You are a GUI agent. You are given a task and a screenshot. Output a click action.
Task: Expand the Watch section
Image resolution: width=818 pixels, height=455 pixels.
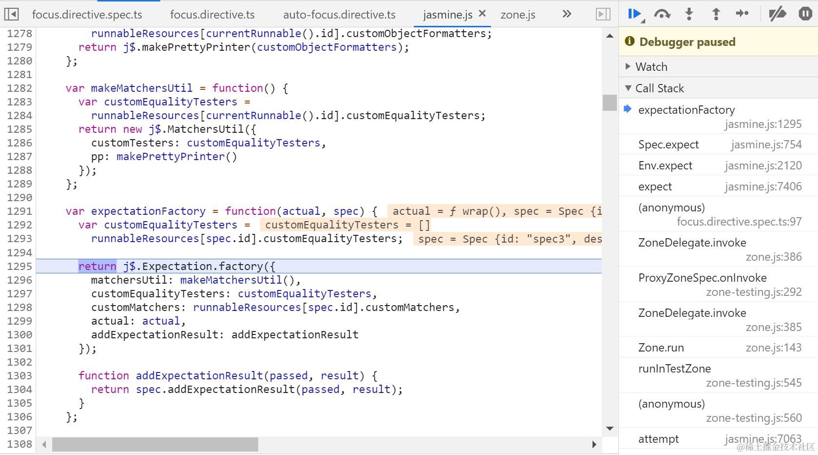click(718, 66)
